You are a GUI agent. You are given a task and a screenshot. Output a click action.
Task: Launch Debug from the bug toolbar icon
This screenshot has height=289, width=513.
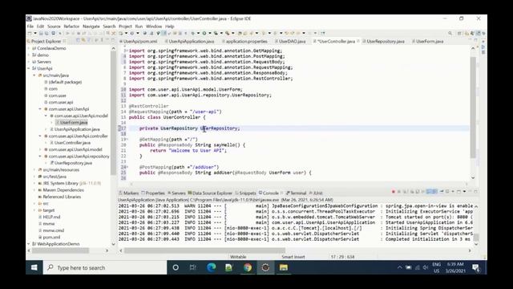[x=192, y=33]
